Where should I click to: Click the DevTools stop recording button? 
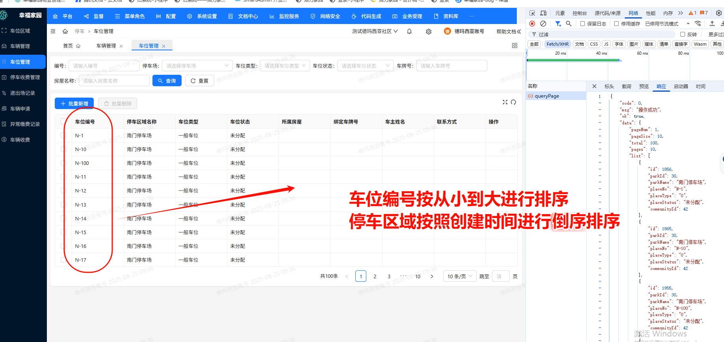pyautogui.click(x=532, y=24)
